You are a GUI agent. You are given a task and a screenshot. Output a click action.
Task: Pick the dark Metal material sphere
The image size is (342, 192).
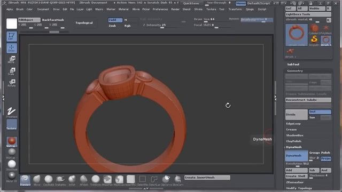(x=12, y=177)
